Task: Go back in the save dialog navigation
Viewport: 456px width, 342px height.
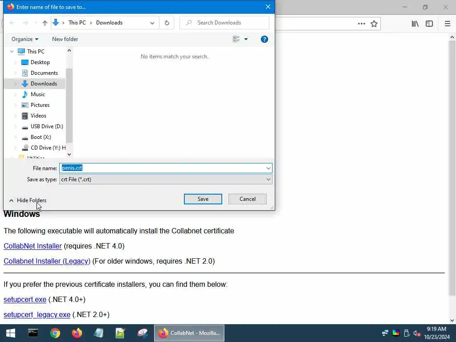Action: (x=12, y=23)
